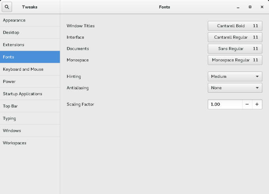Pick the Documents font Sans Regular
This screenshot has height=194, width=269.
[235, 49]
